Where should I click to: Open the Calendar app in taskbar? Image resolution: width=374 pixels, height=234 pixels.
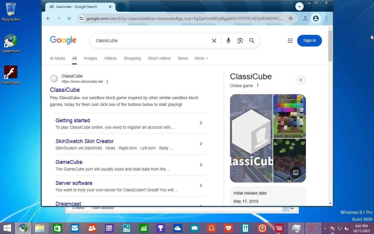(109, 228)
